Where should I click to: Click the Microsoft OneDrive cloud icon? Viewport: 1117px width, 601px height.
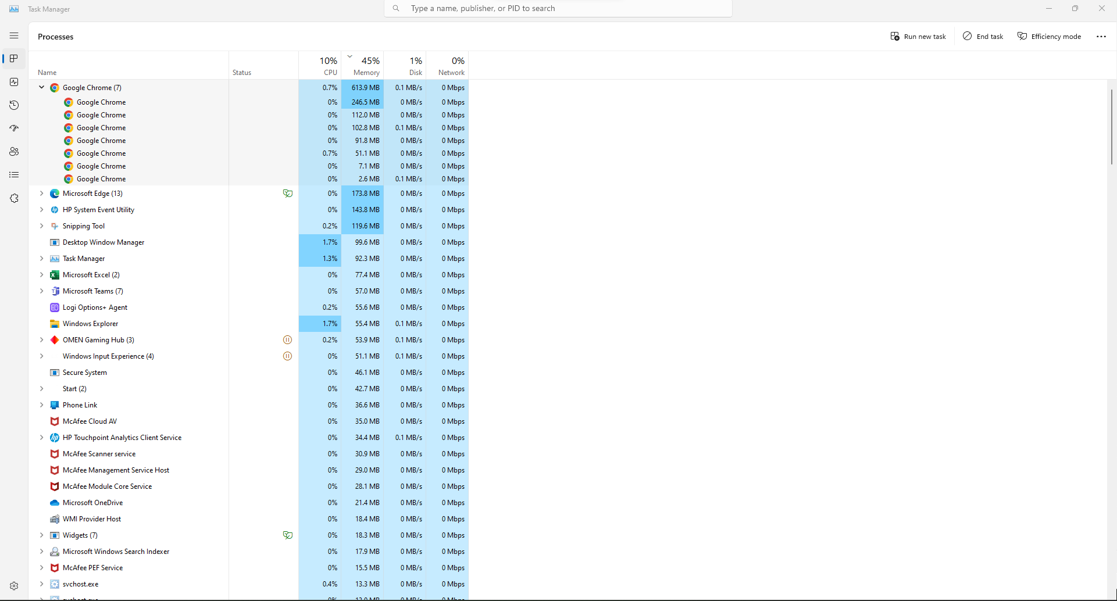tap(55, 503)
